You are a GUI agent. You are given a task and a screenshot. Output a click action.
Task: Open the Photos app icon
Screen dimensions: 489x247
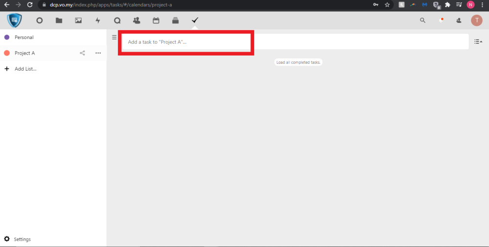[x=78, y=20]
